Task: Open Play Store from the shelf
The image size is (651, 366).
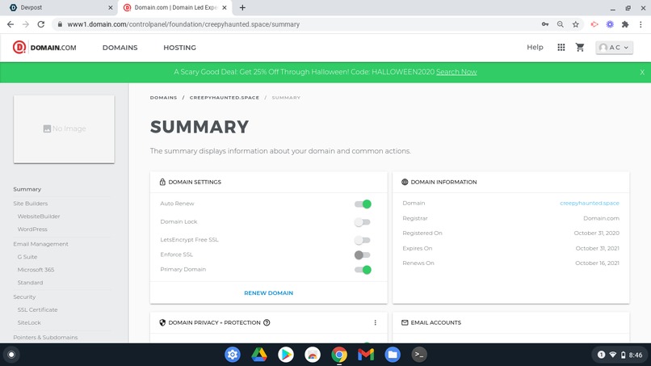Action: tap(286, 355)
